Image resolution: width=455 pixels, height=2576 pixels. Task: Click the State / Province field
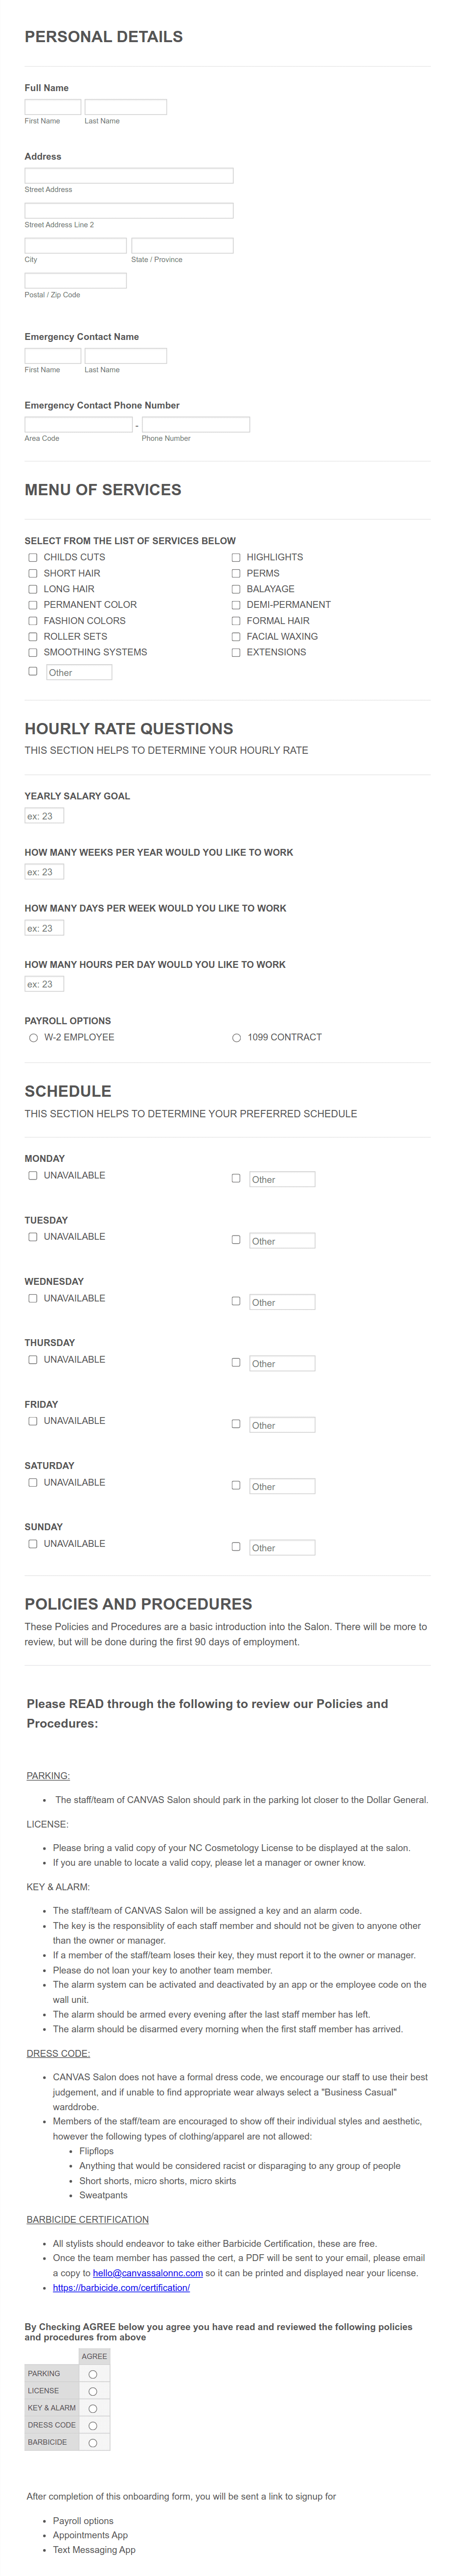tap(182, 246)
